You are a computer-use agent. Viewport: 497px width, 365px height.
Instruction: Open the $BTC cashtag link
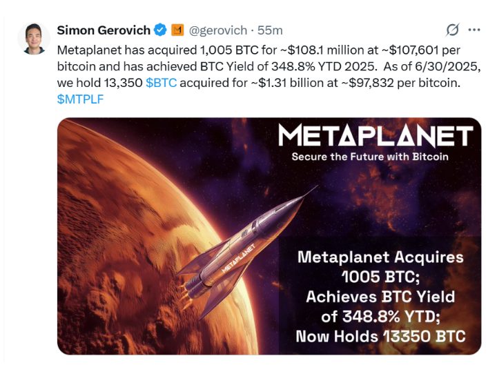(160, 83)
